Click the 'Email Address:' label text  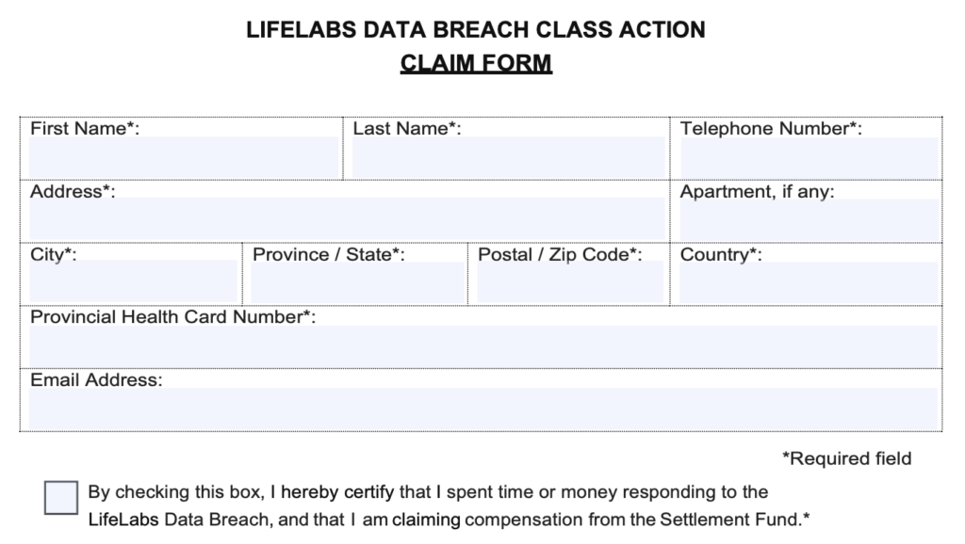[x=97, y=380]
